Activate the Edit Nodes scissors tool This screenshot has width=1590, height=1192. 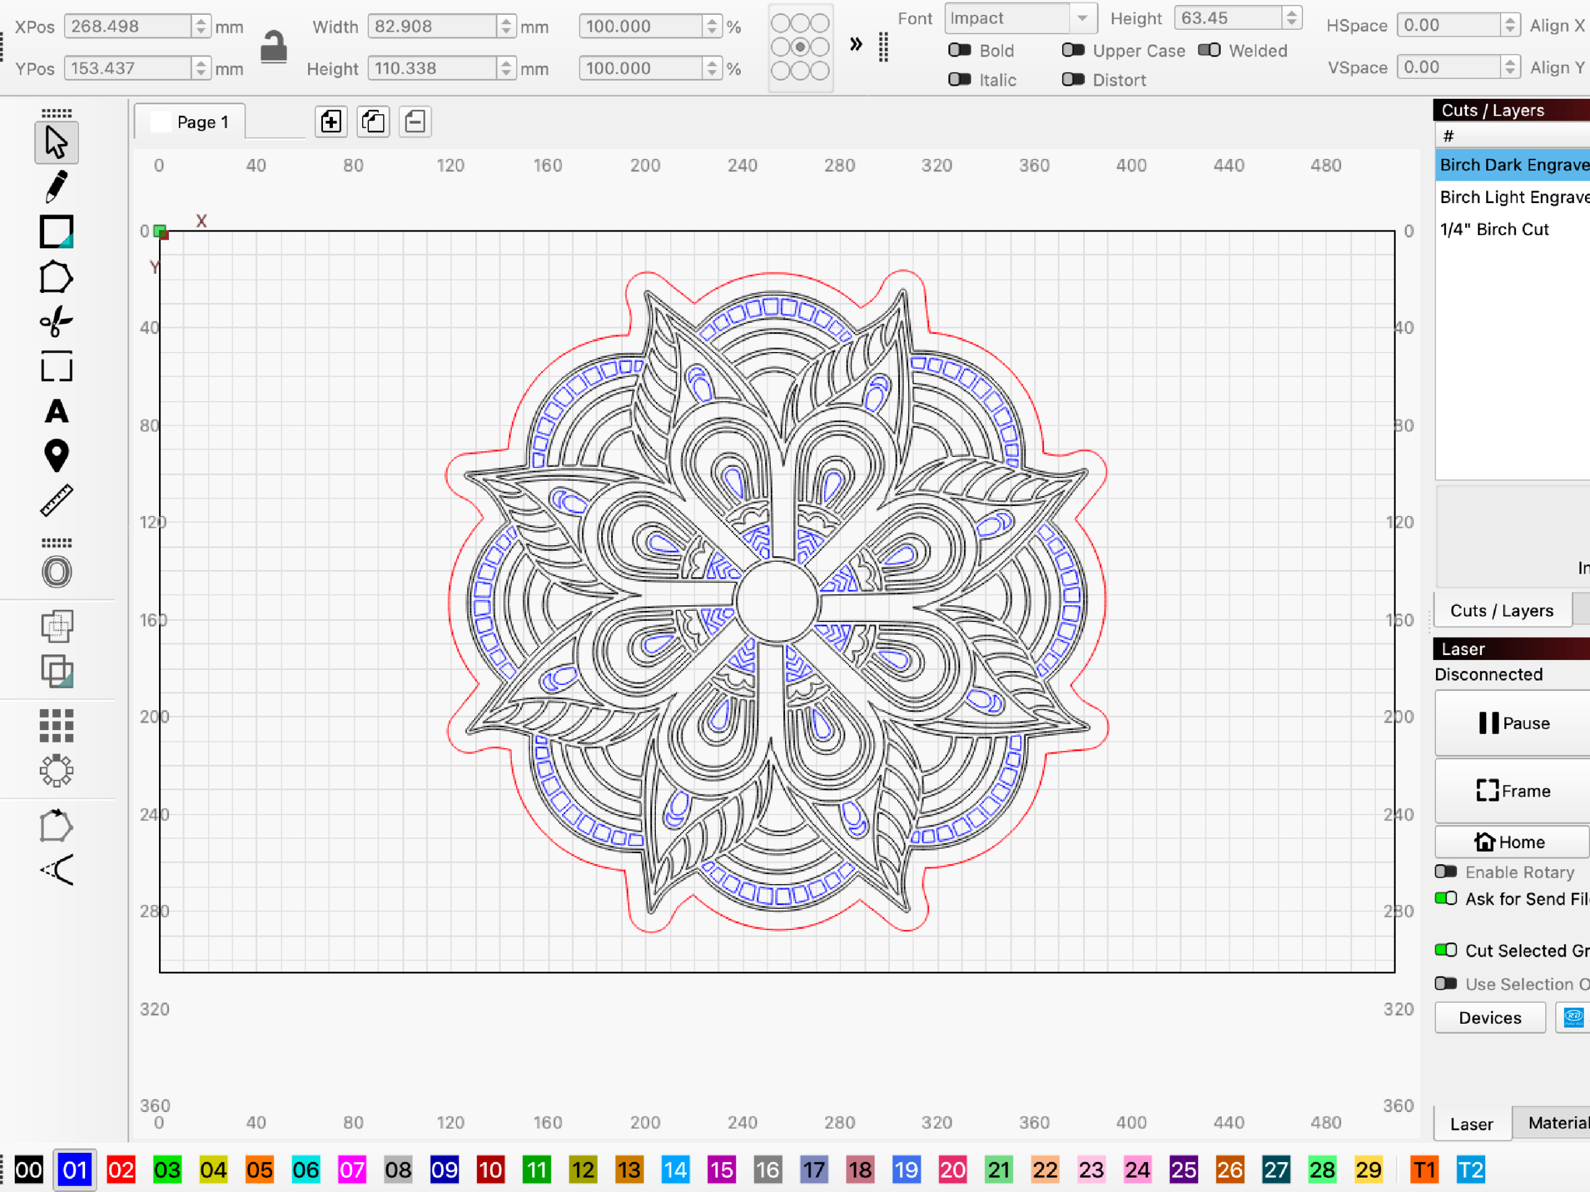(56, 322)
